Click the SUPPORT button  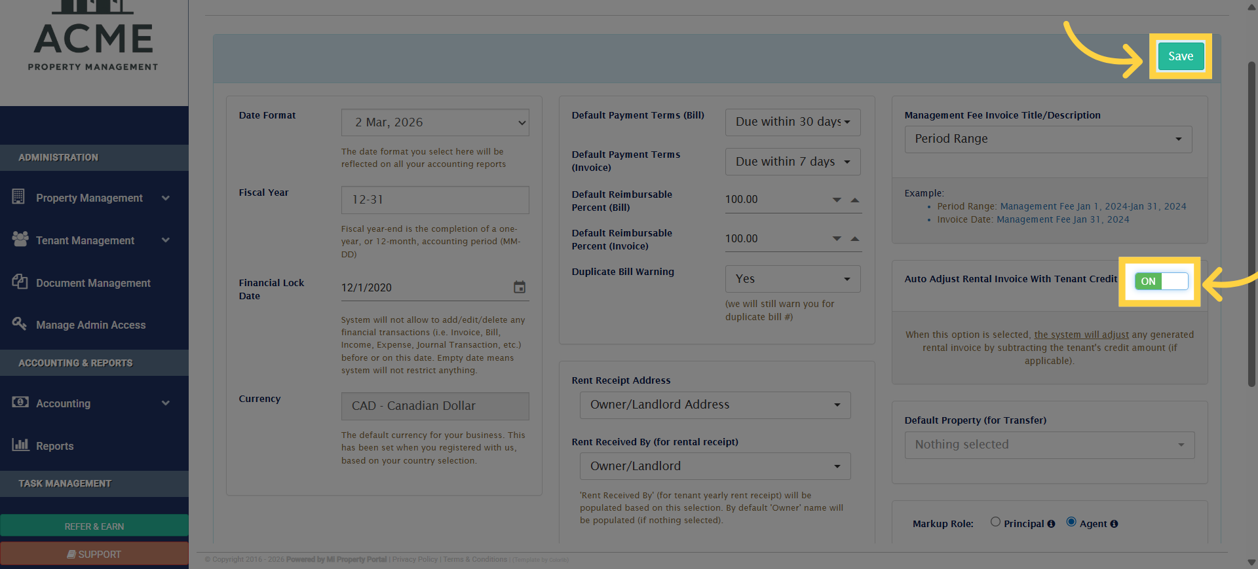click(94, 554)
